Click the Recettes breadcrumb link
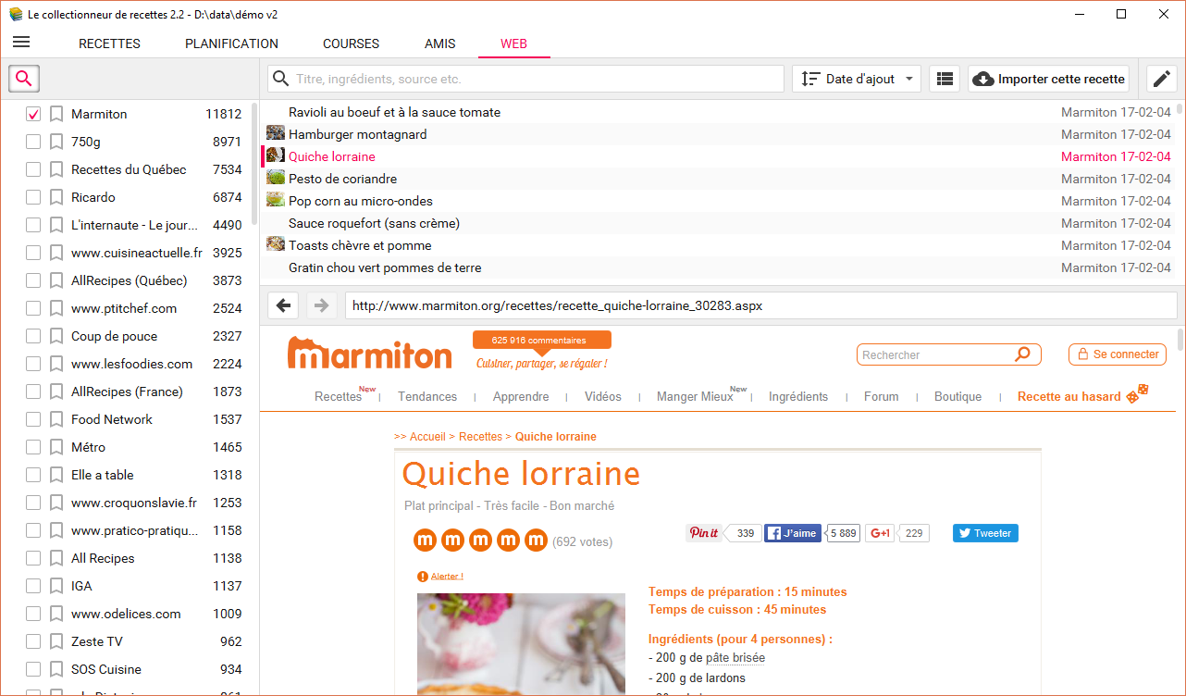The height and width of the screenshot is (696, 1186). [x=480, y=436]
